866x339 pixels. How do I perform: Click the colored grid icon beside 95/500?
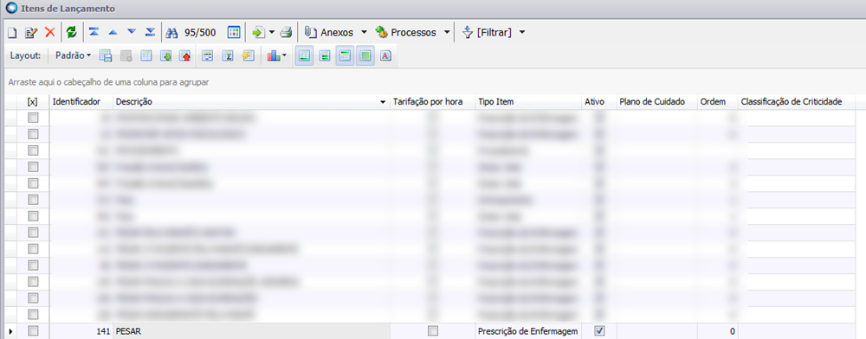[234, 33]
